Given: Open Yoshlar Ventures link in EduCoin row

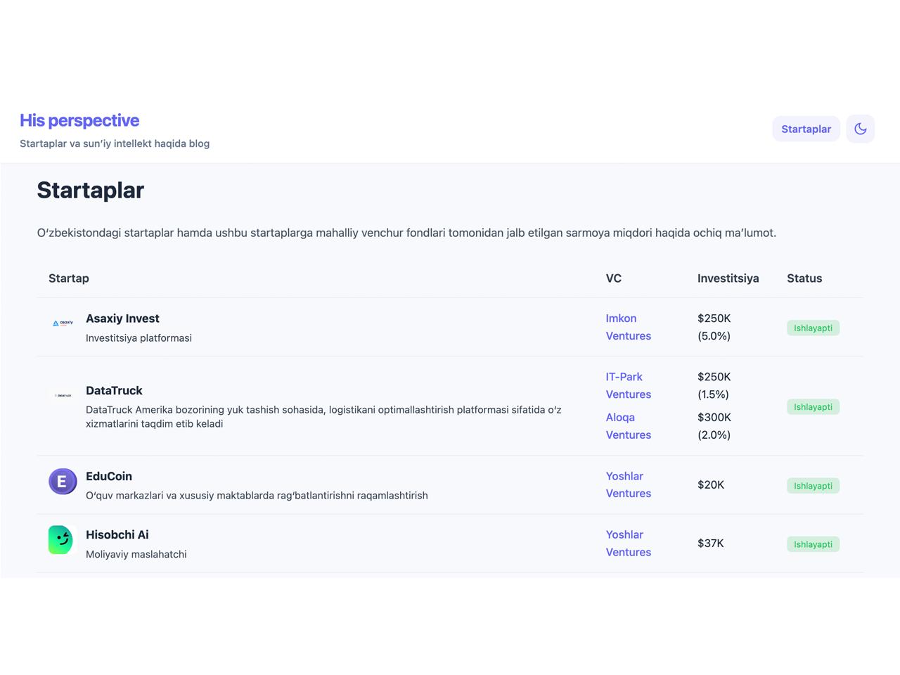Looking at the screenshot, I should pos(628,484).
